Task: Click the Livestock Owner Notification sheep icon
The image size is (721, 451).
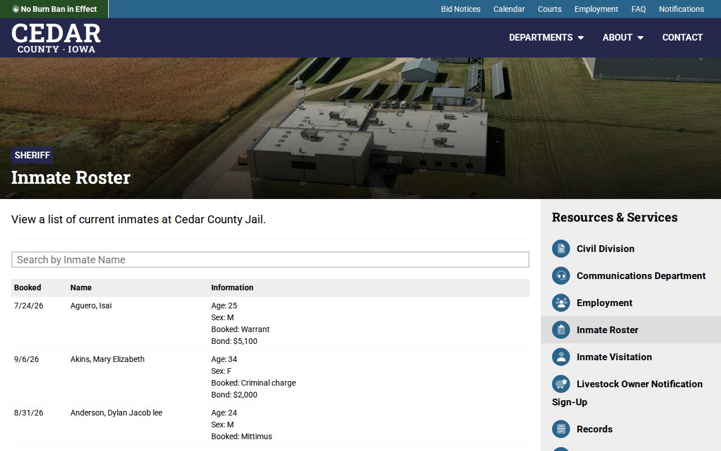Action: click(561, 384)
